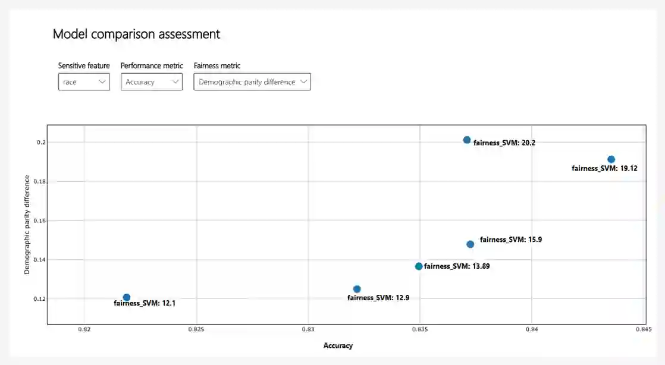Click the fairness_SVM: 15.9 data point

(x=470, y=244)
